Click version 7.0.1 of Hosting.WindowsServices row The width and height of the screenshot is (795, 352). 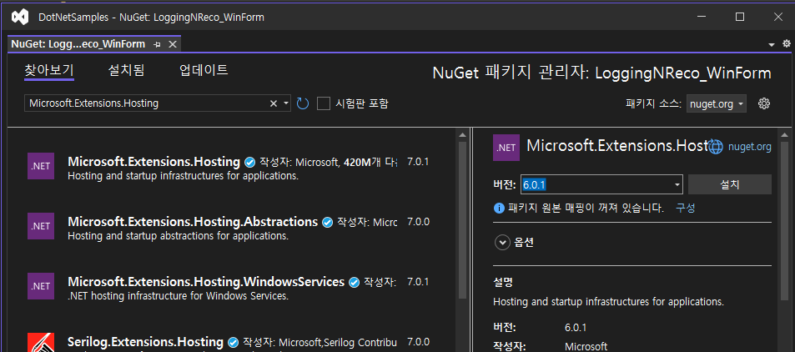pos(418,282)
